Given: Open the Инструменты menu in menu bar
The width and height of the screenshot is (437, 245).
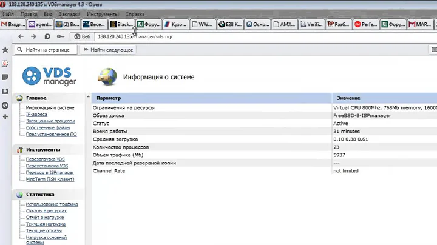Looking at the screenshot, I should (103, 14).
